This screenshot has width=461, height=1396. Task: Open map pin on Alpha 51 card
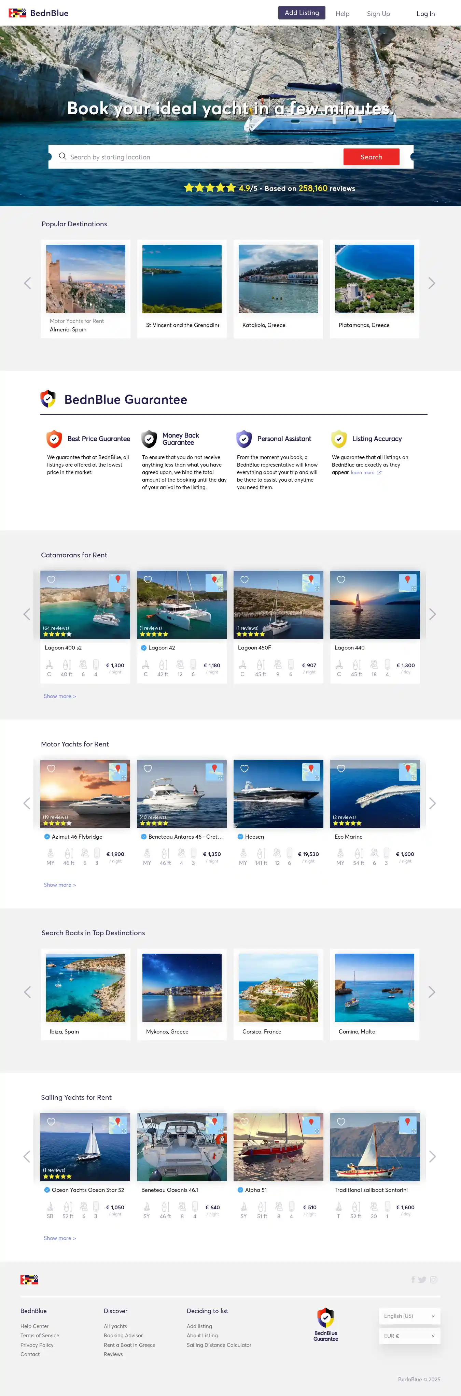(311, 1125)
